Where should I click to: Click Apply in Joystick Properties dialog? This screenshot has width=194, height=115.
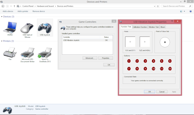[x=174, y=92]
